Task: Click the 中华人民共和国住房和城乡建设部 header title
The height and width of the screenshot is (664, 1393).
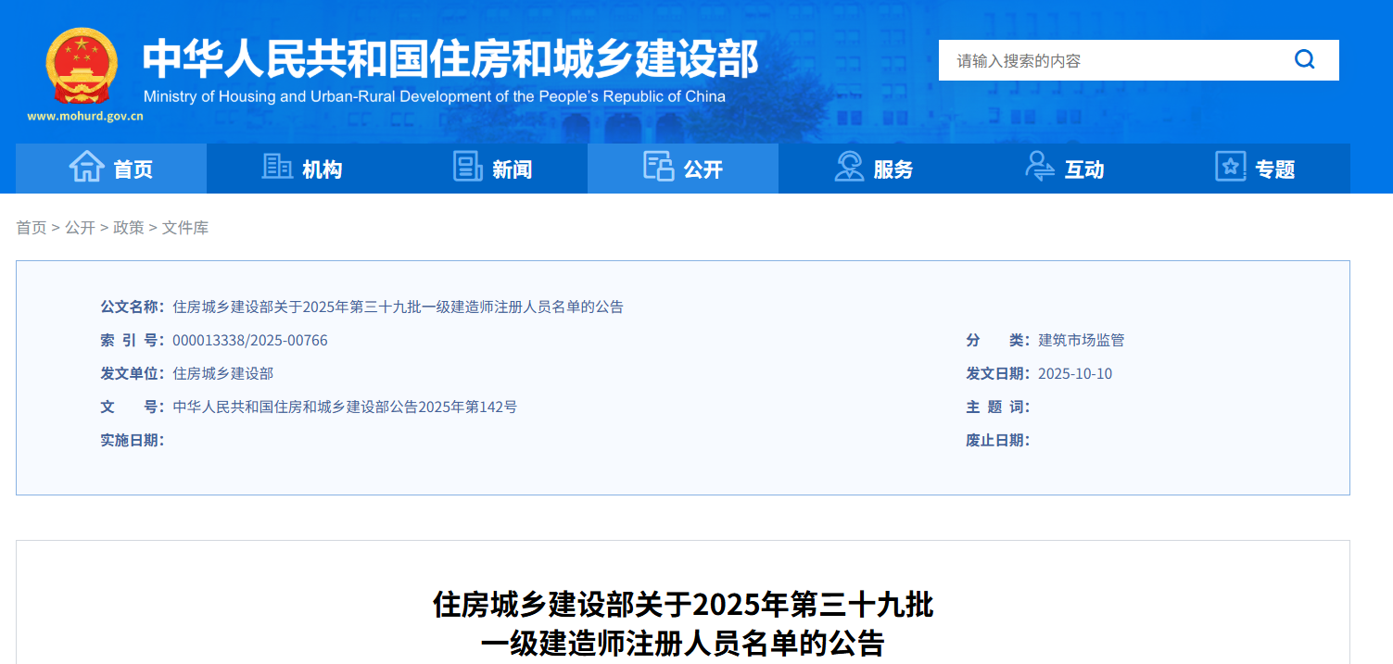Action: coord(450,59)
